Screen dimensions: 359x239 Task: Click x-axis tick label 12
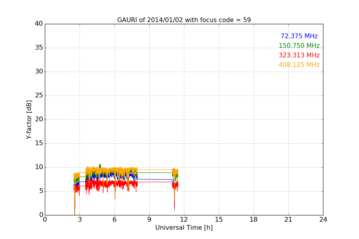coord(184,219)
